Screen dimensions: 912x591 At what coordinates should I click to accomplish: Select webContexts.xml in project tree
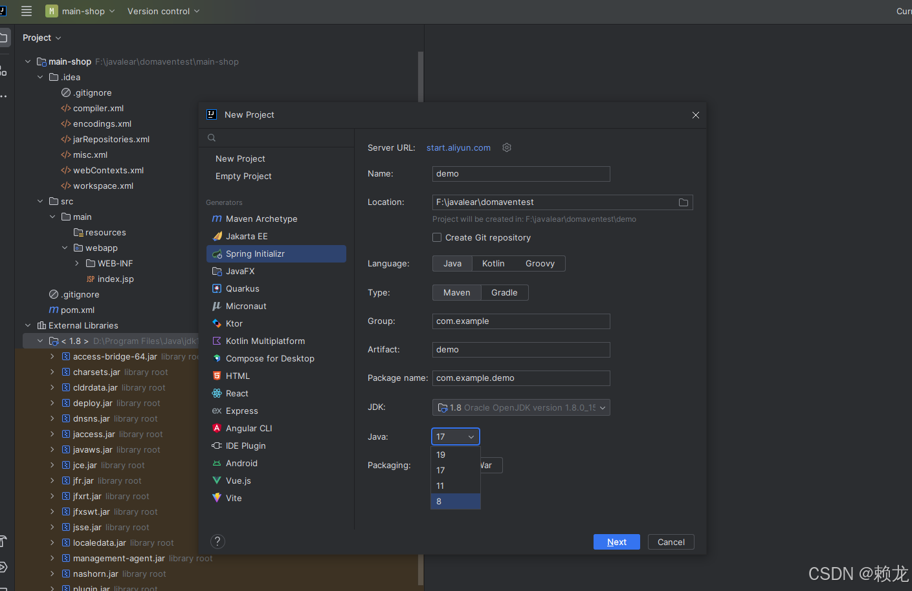pos(108,171)
